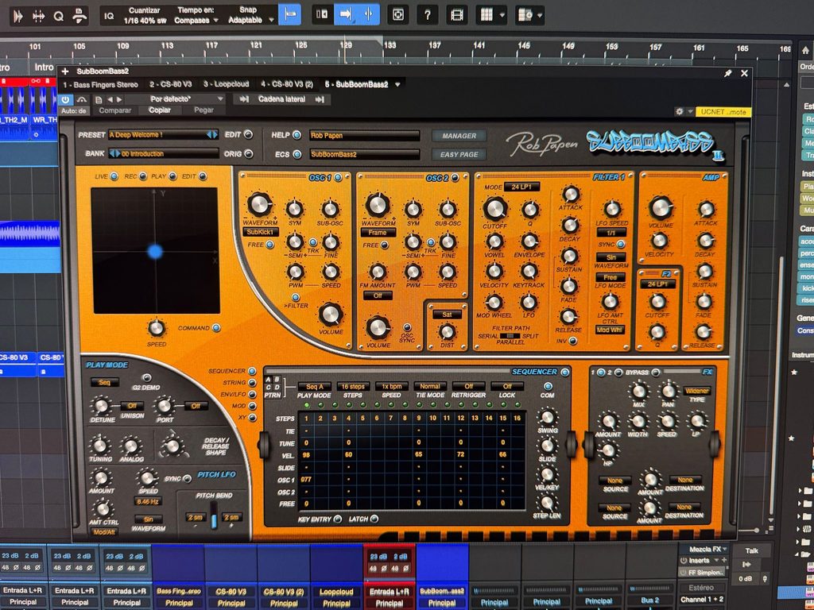The image size is (814, 610).
Task: Pin the SubBoomBass2 plugin window
Action: [728, 74]
